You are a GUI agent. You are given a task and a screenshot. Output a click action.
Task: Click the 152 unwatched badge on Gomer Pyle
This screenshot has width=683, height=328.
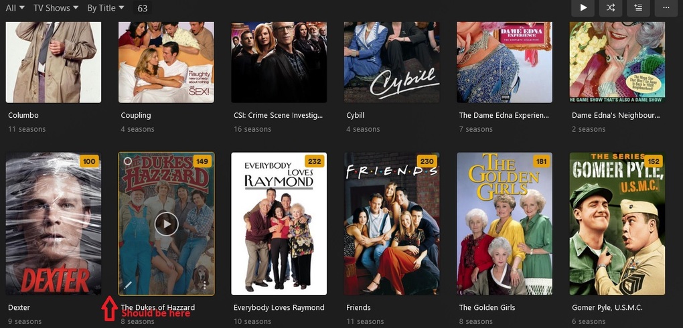tap(654, 161)
